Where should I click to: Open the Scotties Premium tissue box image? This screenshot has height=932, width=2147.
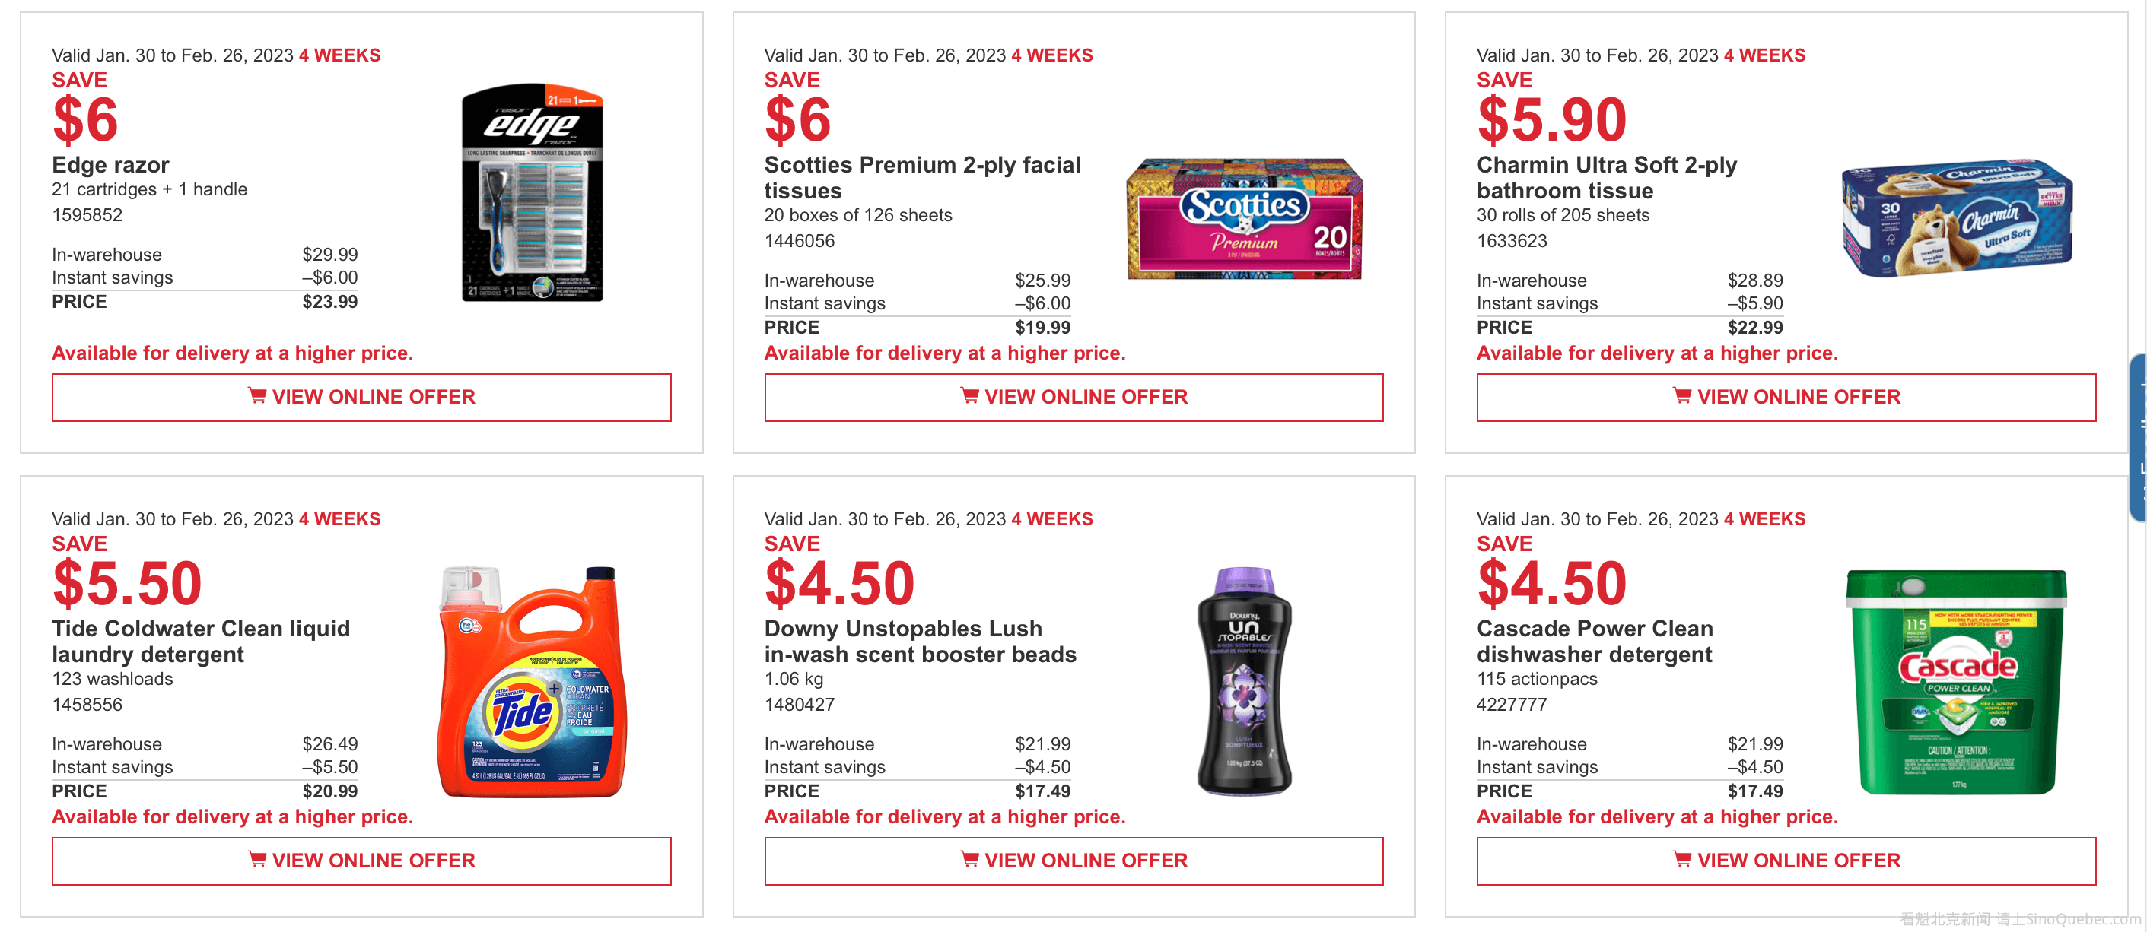1245,219
